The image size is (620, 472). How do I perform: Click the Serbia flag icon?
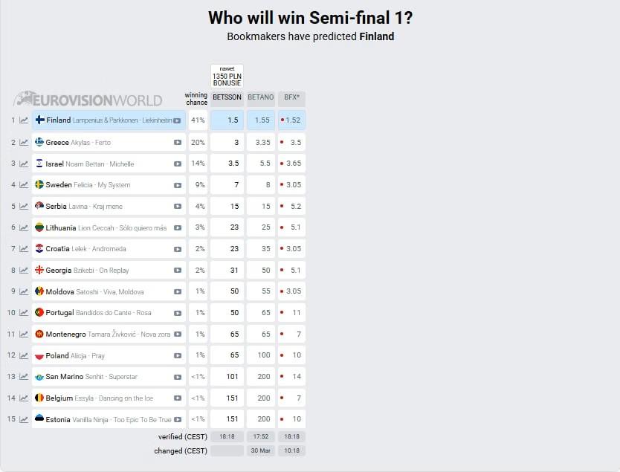click(x=39, y=206)
